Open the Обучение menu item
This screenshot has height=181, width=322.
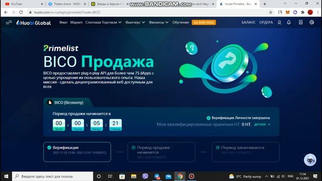(181, 22)
